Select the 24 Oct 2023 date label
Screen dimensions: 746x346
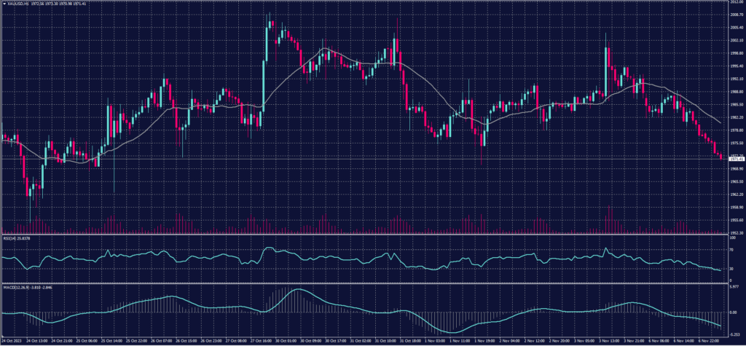point(11,340)
